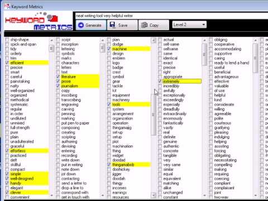
Task: Click the Copy button
Action: coord(154,25)
